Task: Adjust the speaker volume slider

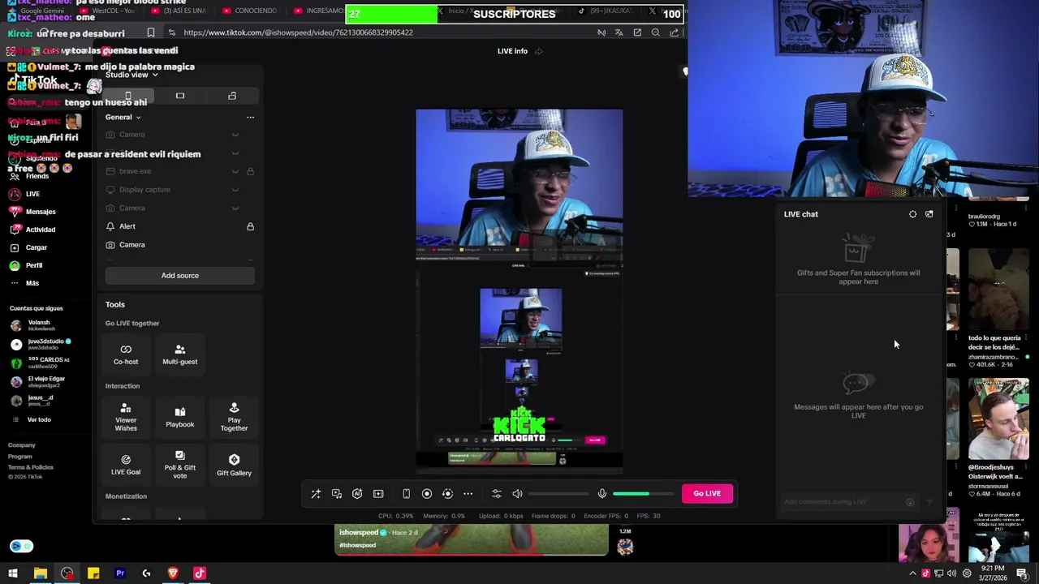Action: (559, 494)
